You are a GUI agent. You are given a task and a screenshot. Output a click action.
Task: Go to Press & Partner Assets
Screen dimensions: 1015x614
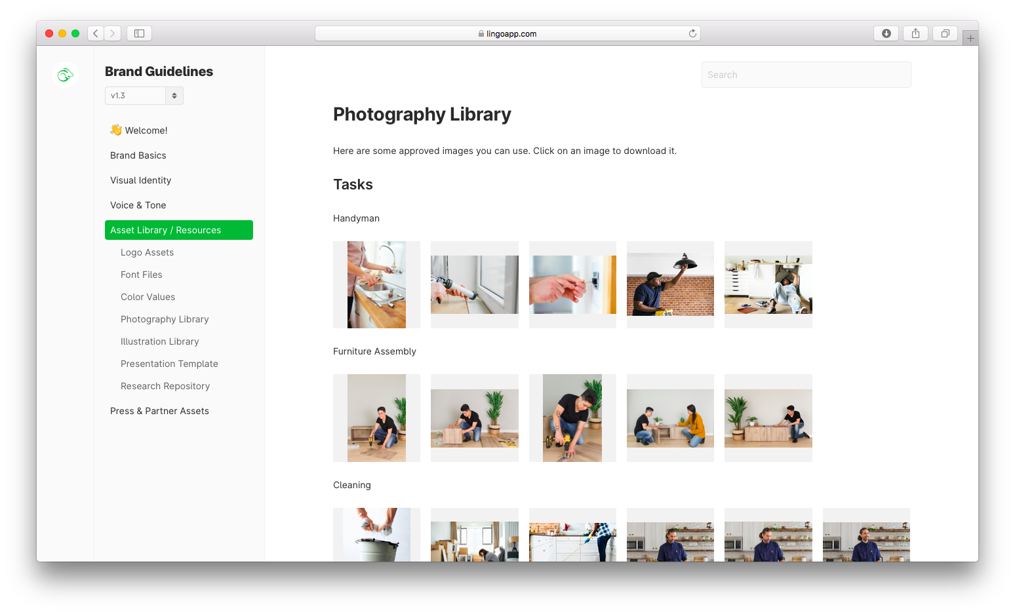coord(159,411)
